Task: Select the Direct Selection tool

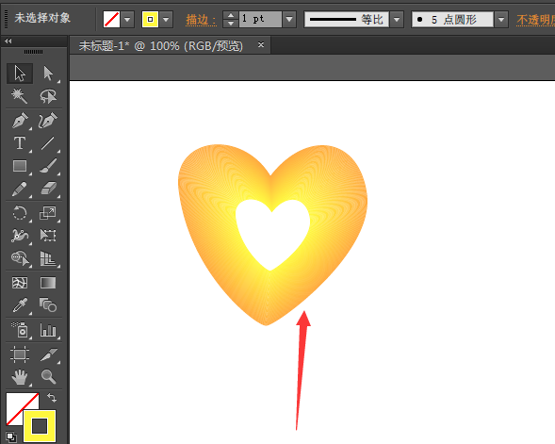Action: coord(48,74)
